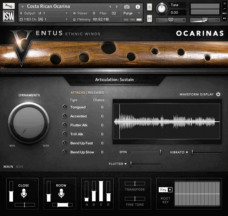Click the Decay envelope slider
The image size is (228, 216).
coord(94,191)
